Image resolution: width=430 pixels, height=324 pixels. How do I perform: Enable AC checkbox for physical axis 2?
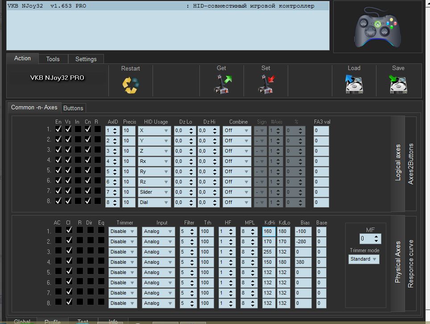[x=58, y=241]
